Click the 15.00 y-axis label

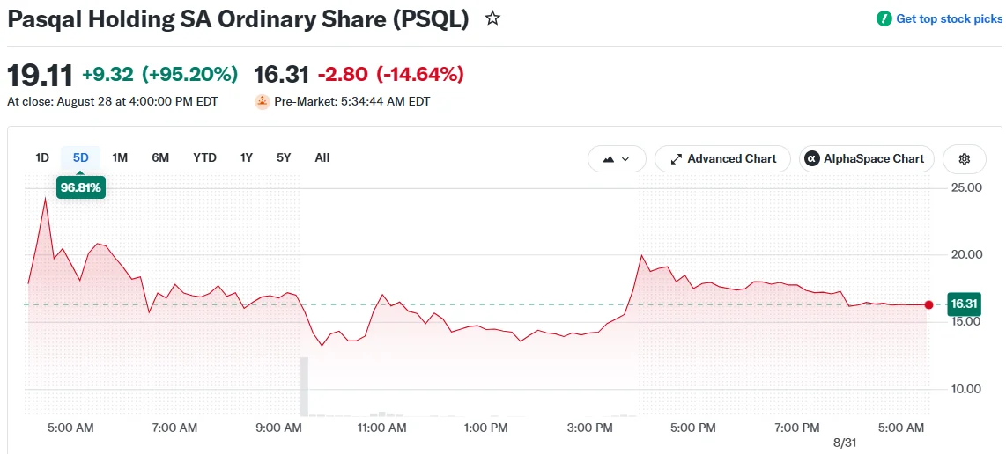(x=966, y=321)
